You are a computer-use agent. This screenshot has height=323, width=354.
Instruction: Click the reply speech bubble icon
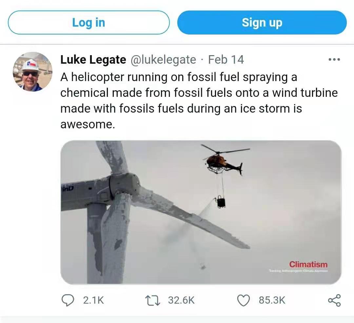[x=68, y=300]
